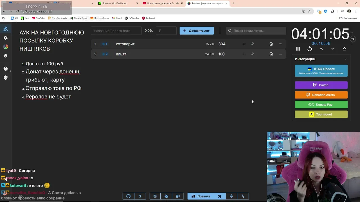Connect the Tourniquet integration
The image size is (360, 202).
[x=321, y=114]
